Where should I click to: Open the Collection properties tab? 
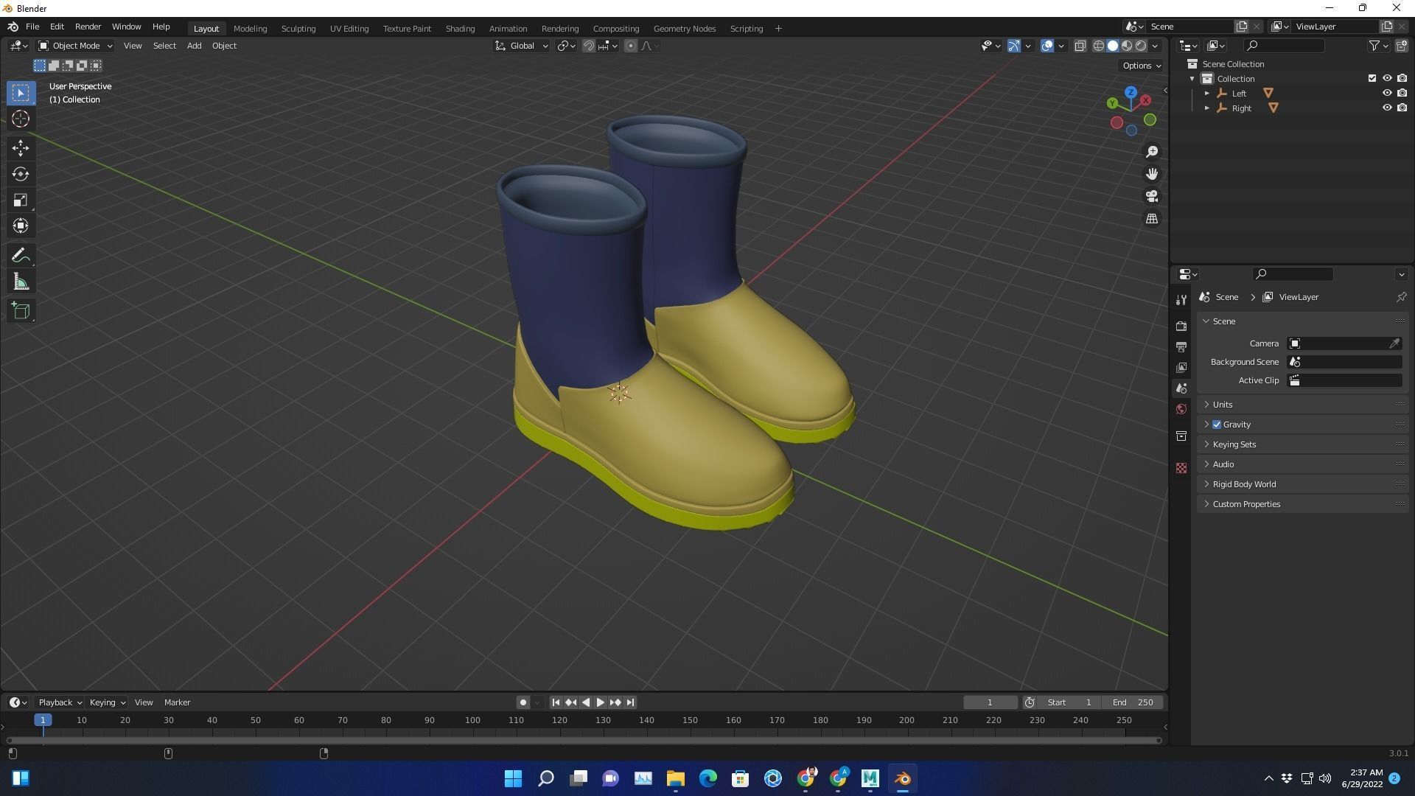(x=1181, y=436)
